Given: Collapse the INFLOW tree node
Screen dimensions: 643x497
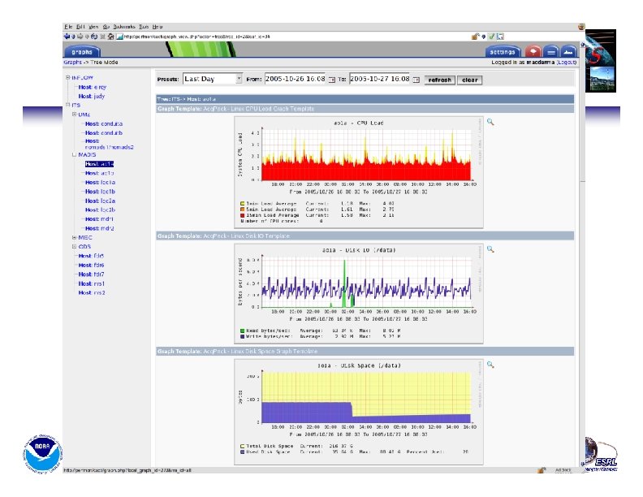Looking at the screenshot, I should coord(68,77).
